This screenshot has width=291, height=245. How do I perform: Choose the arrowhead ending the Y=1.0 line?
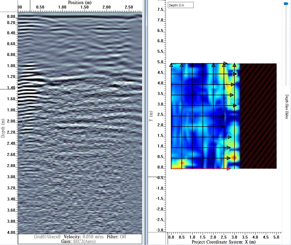coord(229,148)
